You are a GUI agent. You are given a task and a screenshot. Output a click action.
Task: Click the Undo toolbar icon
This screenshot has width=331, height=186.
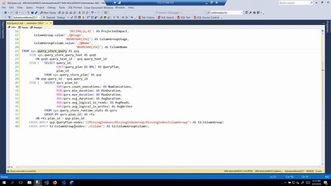(x=92, y=12)
